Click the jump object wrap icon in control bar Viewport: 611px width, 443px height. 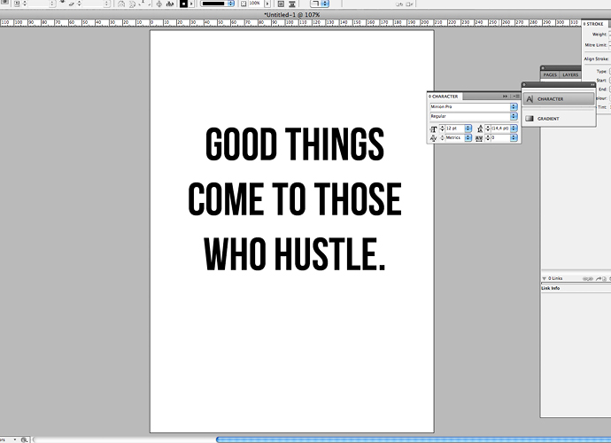click(292, 4)
